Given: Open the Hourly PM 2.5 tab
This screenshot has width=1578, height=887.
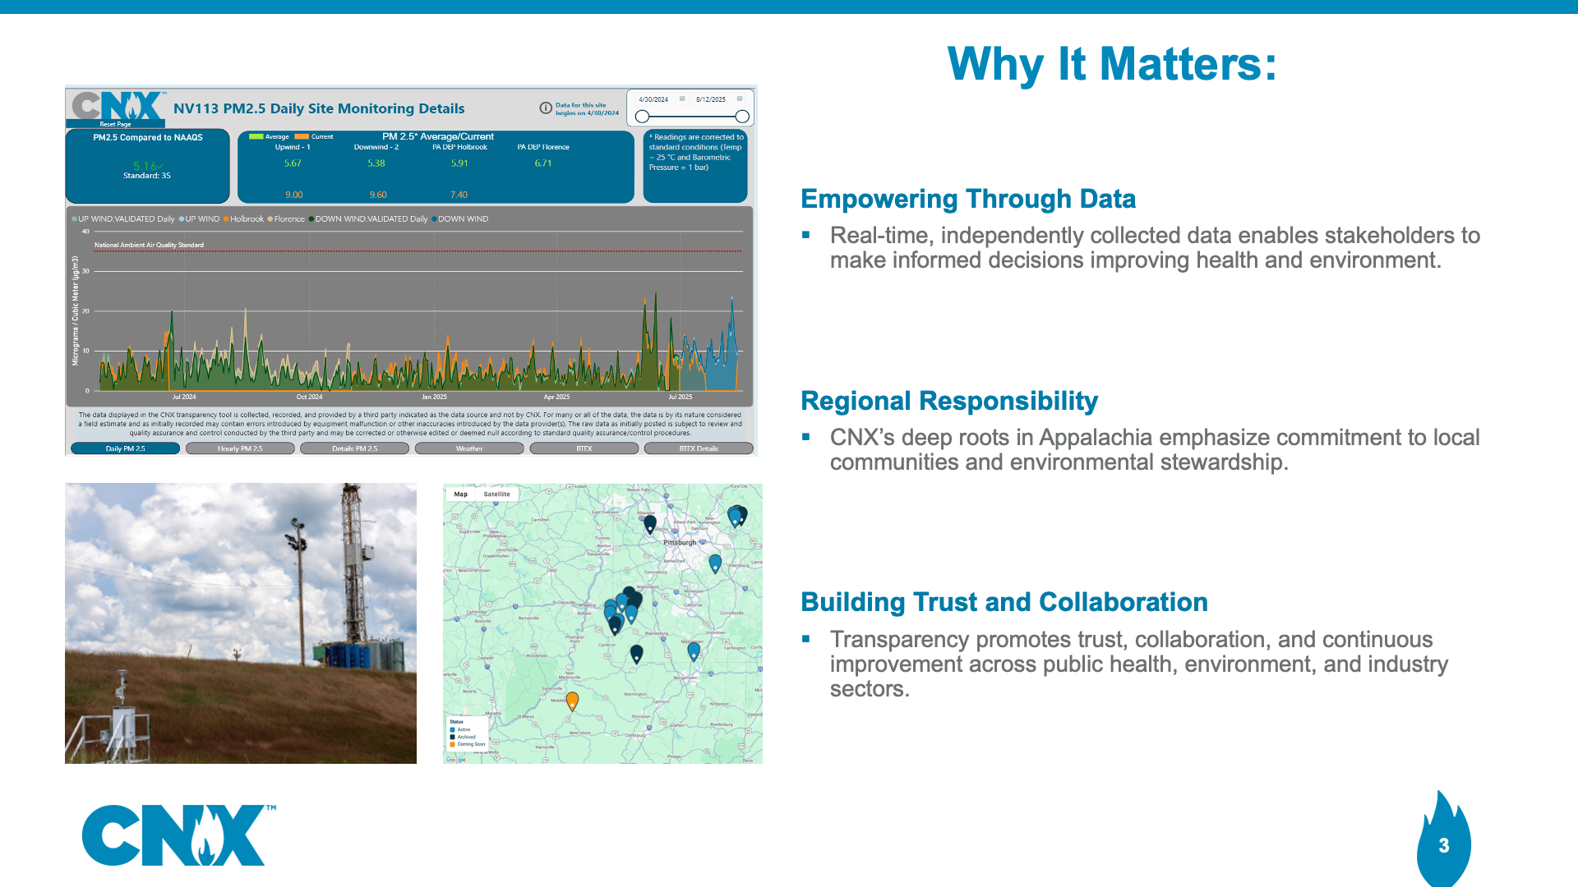Looking at the screenshot, I should [x=240, y=448].
